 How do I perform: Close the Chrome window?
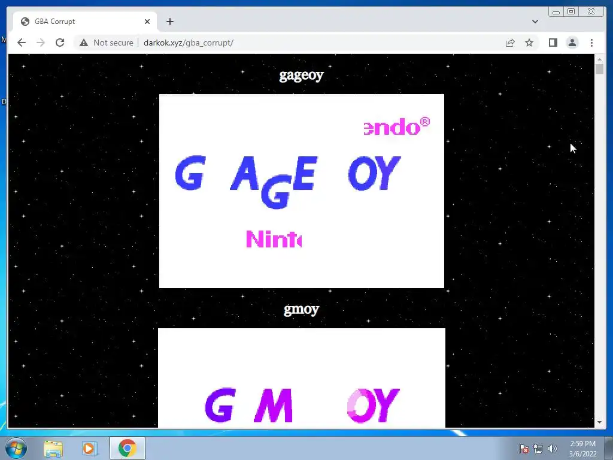point(591,12)
